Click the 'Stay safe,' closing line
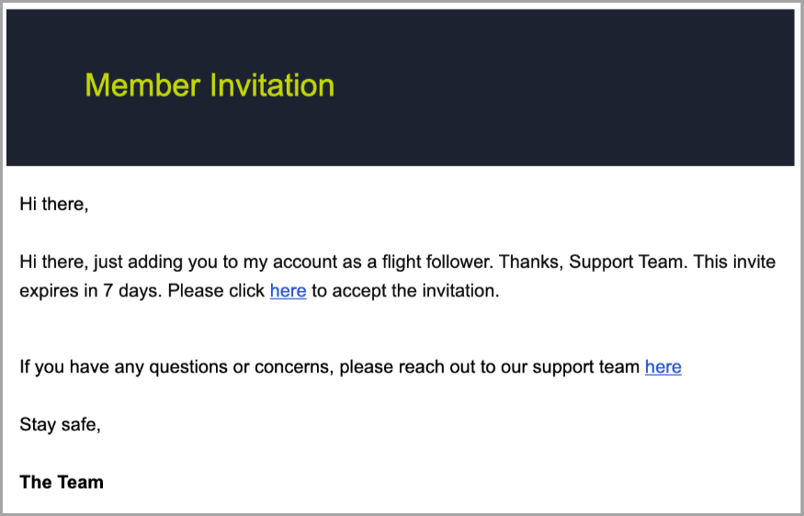This screenshot has height=516, width=804. 60,424
